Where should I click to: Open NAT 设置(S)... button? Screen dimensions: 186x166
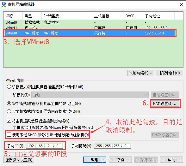165,104
